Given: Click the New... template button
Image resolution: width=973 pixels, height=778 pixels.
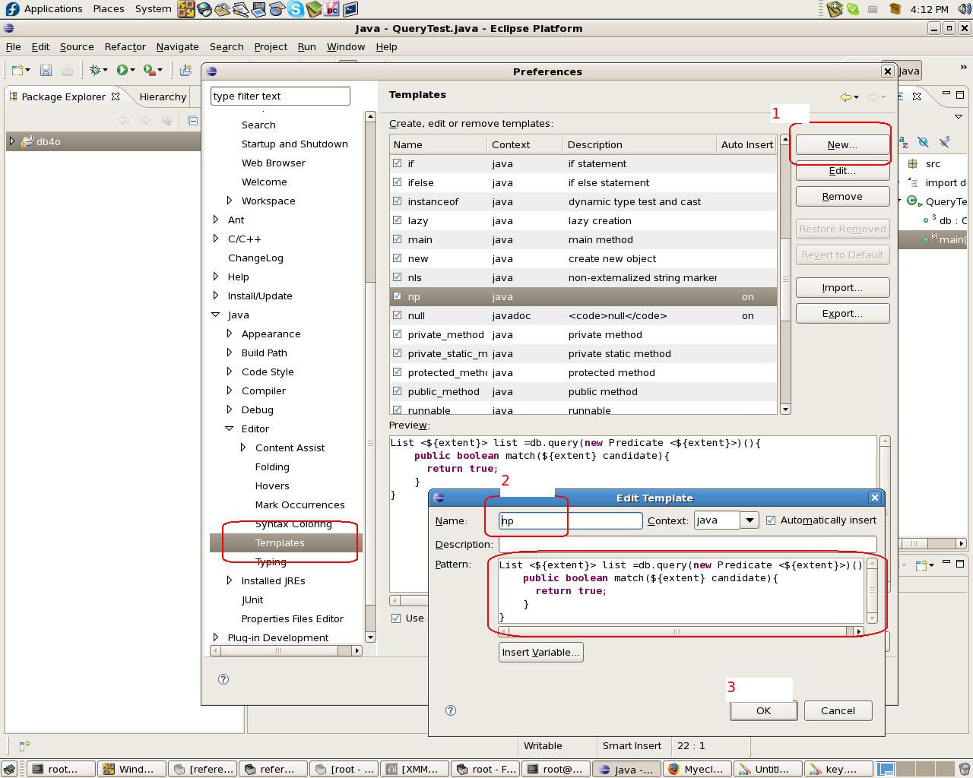Looking at the screenshot, I should [x=842, y=144].
